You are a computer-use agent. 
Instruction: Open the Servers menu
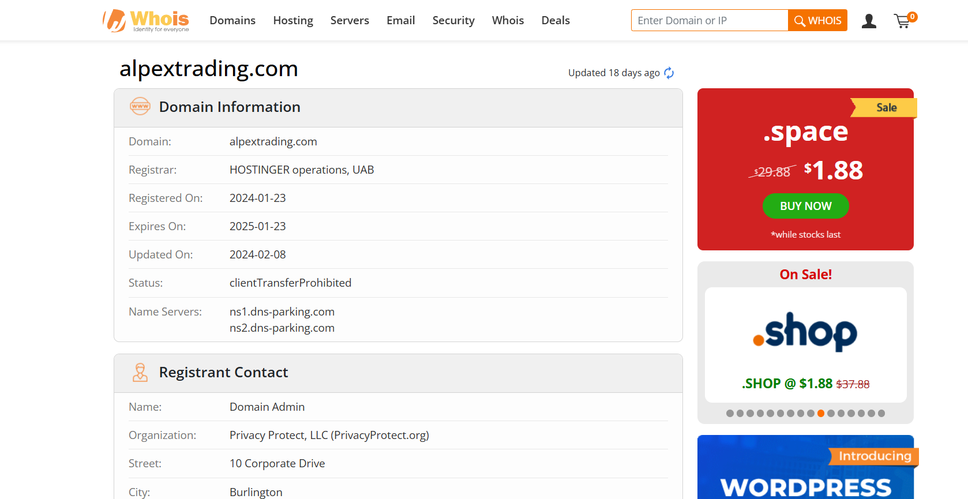click(350, 20)
